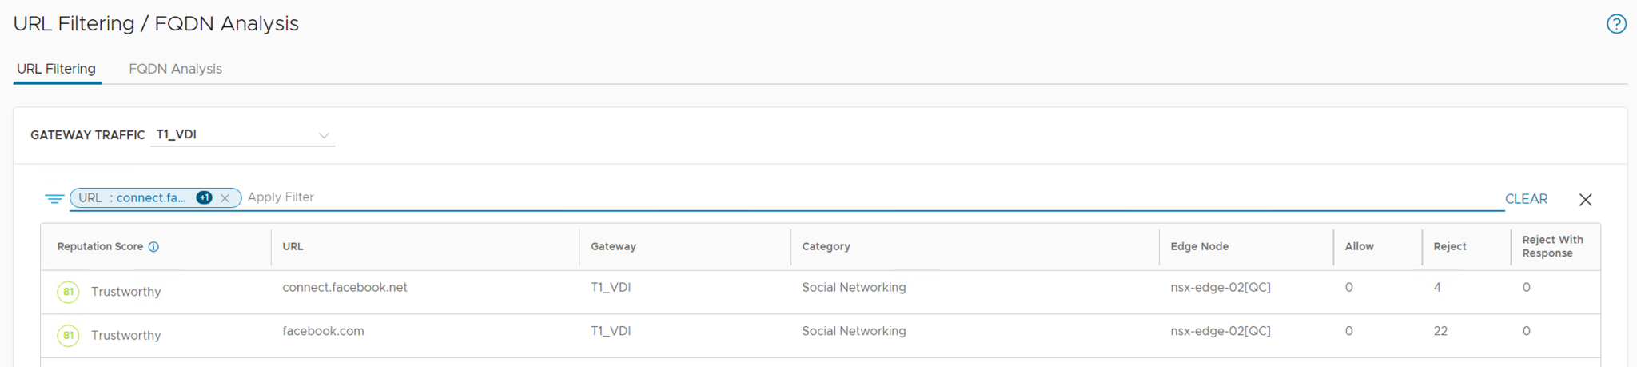The width and height of the screenshot is (1637, 367).
Task: Remove the URL filter chip
Action: coord(225,198)
